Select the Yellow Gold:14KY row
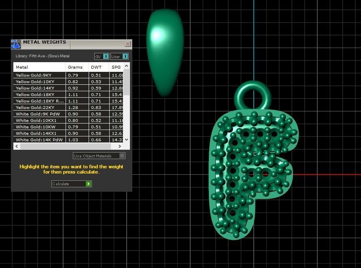Image resolution: width=361 pixels, height=268 pixels. click(68, 88)
